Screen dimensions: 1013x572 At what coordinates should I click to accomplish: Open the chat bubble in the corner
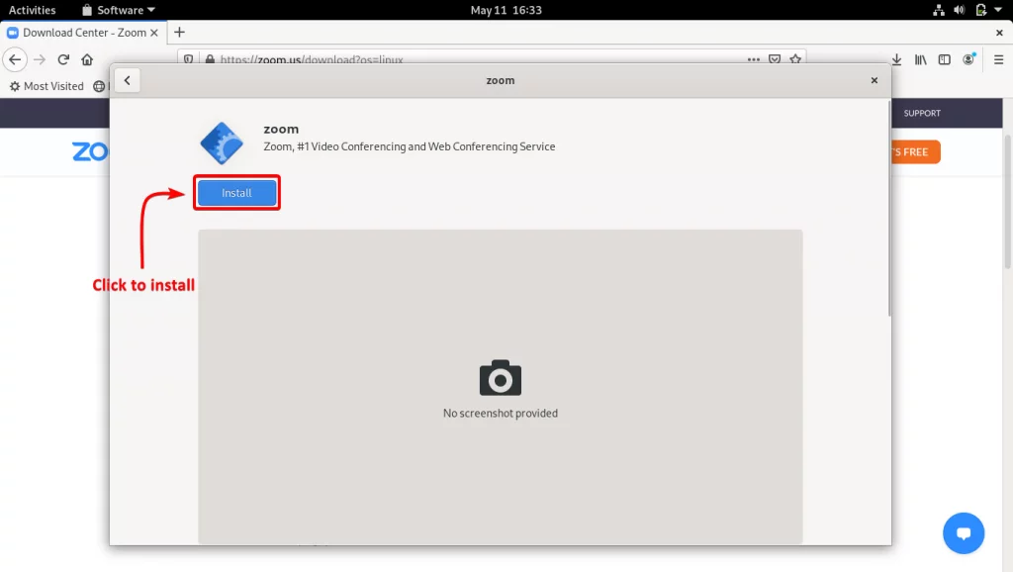tap(964, 533)
